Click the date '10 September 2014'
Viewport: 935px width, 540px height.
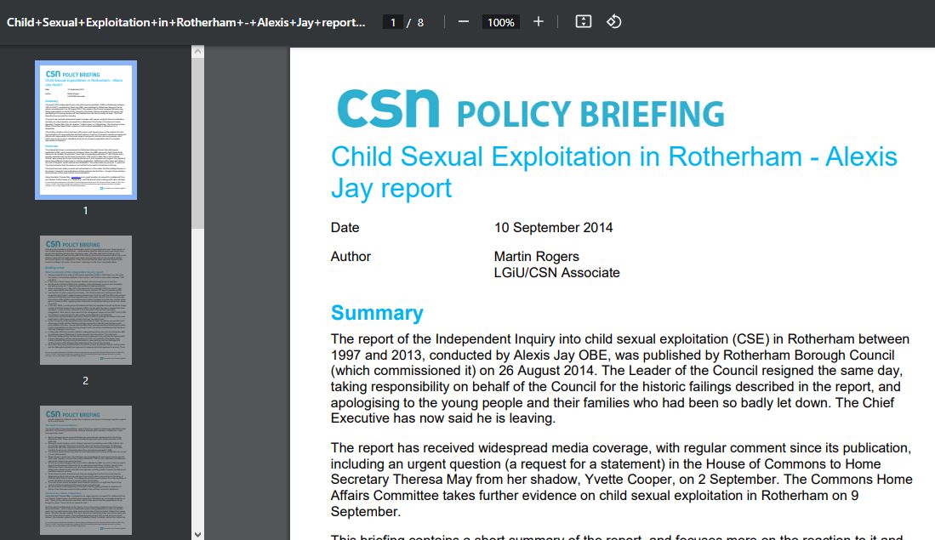553,228
